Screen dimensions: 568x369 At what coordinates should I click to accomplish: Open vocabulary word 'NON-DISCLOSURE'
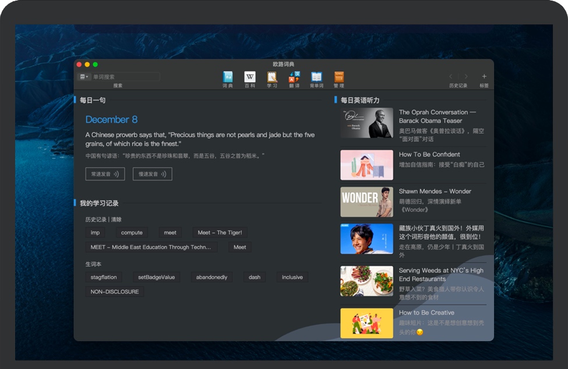pos(115,292)
